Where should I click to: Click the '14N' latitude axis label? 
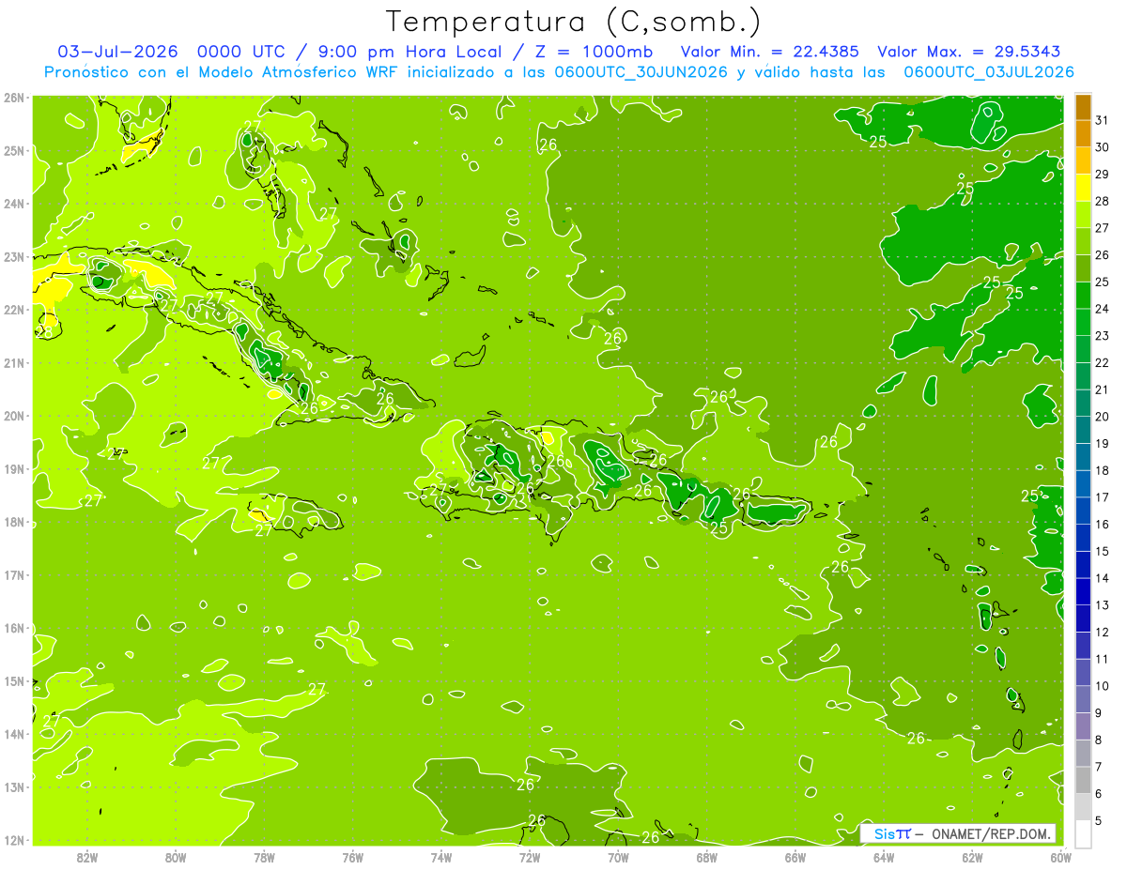click(14, 734)
